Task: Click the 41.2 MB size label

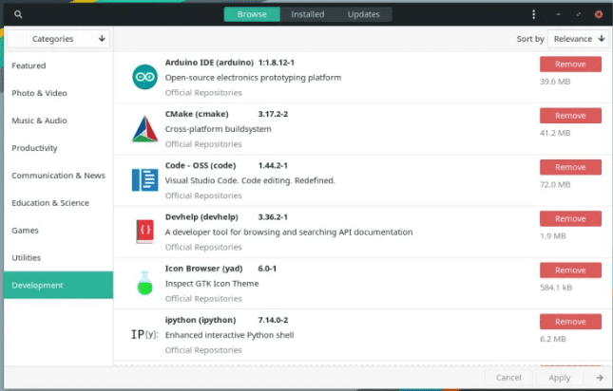Action: point(555,133)
